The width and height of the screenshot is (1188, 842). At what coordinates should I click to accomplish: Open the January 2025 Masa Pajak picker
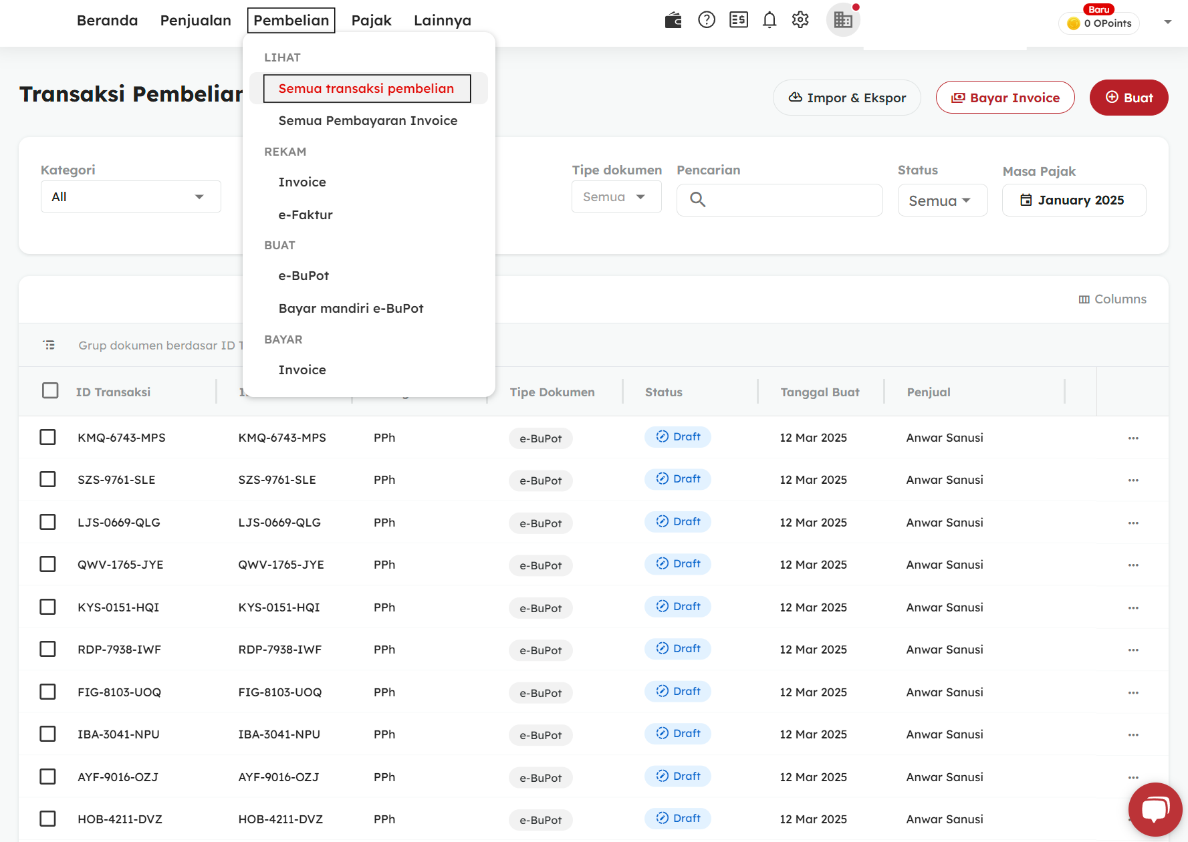coord(1074,200)
